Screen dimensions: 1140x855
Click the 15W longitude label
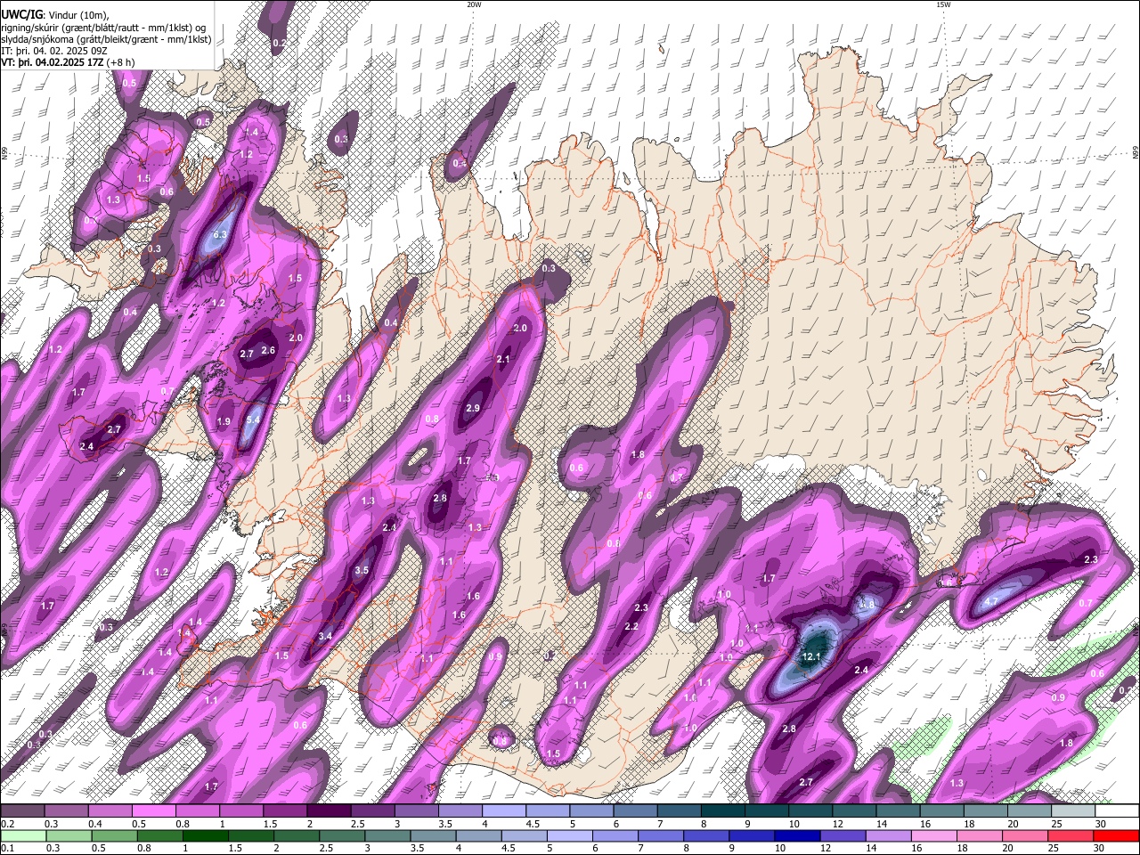coord(943,4)
